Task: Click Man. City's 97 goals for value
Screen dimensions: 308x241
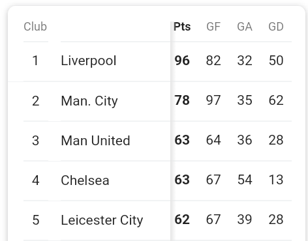Action: (213, 100)
